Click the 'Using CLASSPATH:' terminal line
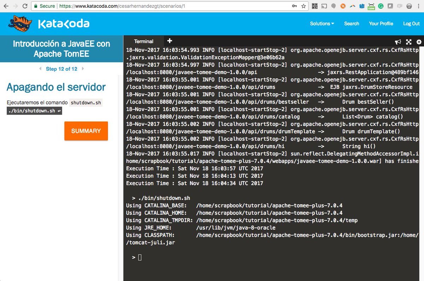The height and width of the screenshot is (281, 424). 272,235
